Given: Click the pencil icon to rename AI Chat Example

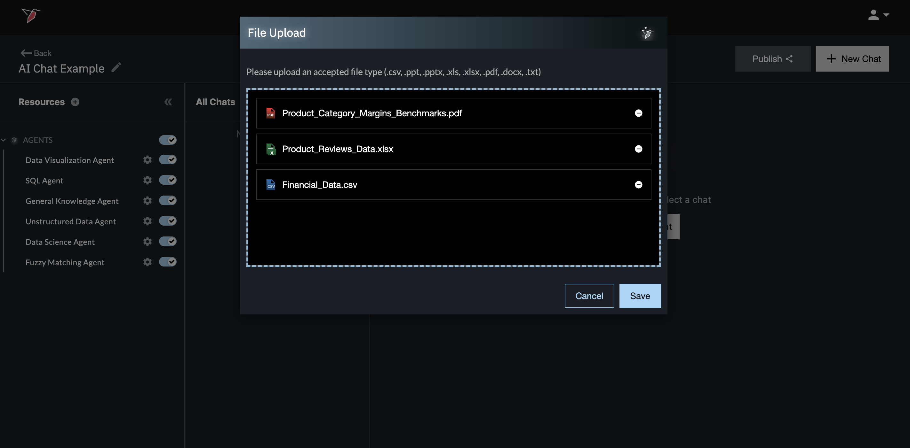Looking at the screenshot, I should point(116,67).
